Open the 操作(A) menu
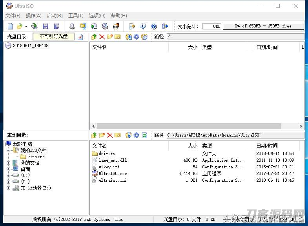 pyautogui.click(x=34, y=16)
